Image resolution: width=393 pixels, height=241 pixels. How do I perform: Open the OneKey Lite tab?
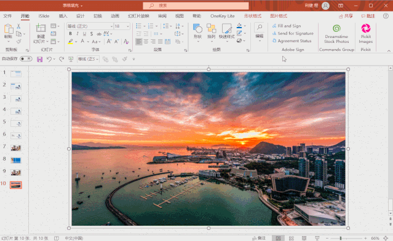point(222,16)
